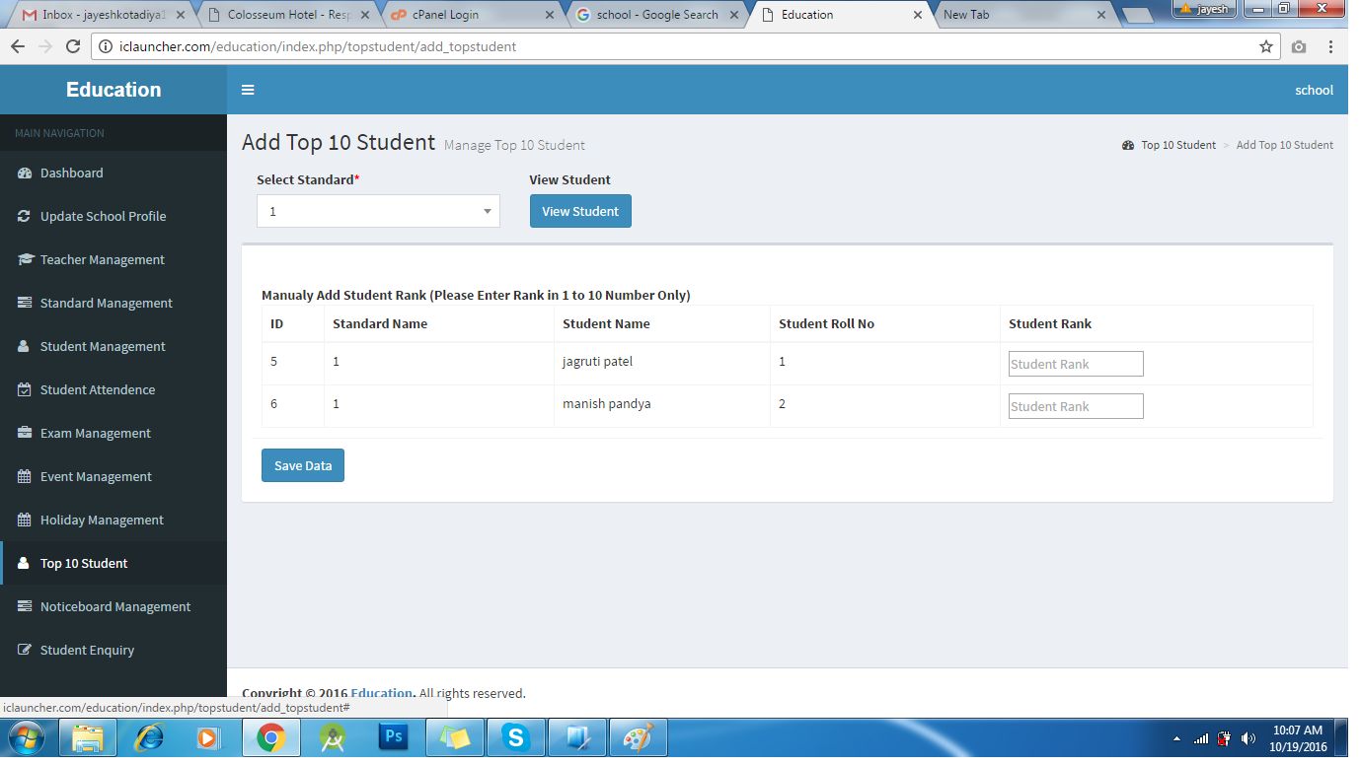This screenshot has height=765, width=1361.
Task: Bookmark this page with star icon
Action: (x=1266, y=46)
